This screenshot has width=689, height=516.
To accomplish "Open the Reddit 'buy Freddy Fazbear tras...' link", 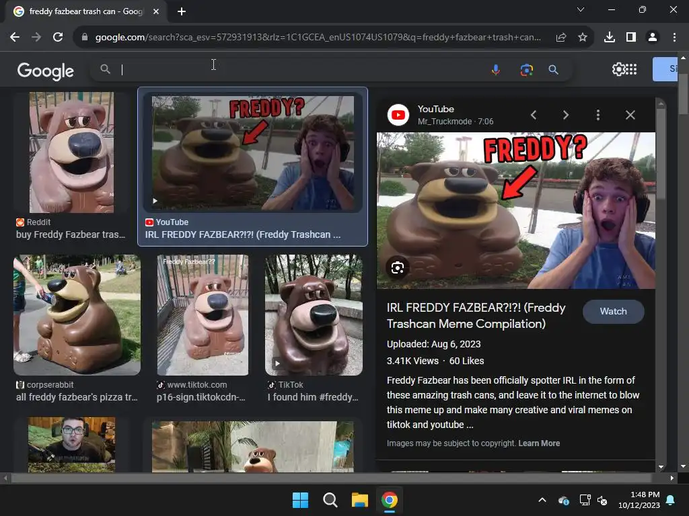I will tap(71, 234).
